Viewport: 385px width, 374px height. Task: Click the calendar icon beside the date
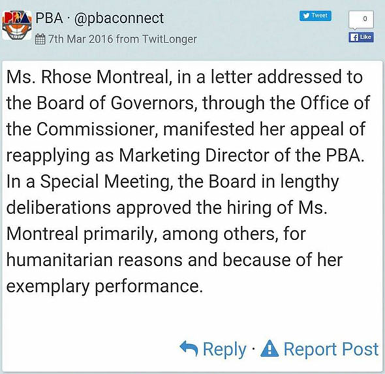pos(40,39)
